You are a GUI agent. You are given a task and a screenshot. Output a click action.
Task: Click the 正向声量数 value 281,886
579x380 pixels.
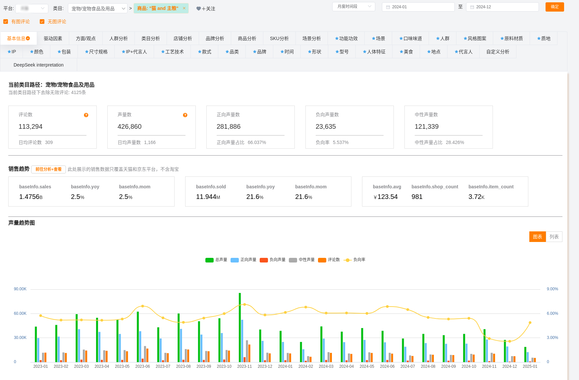click(x=229, y=126)
